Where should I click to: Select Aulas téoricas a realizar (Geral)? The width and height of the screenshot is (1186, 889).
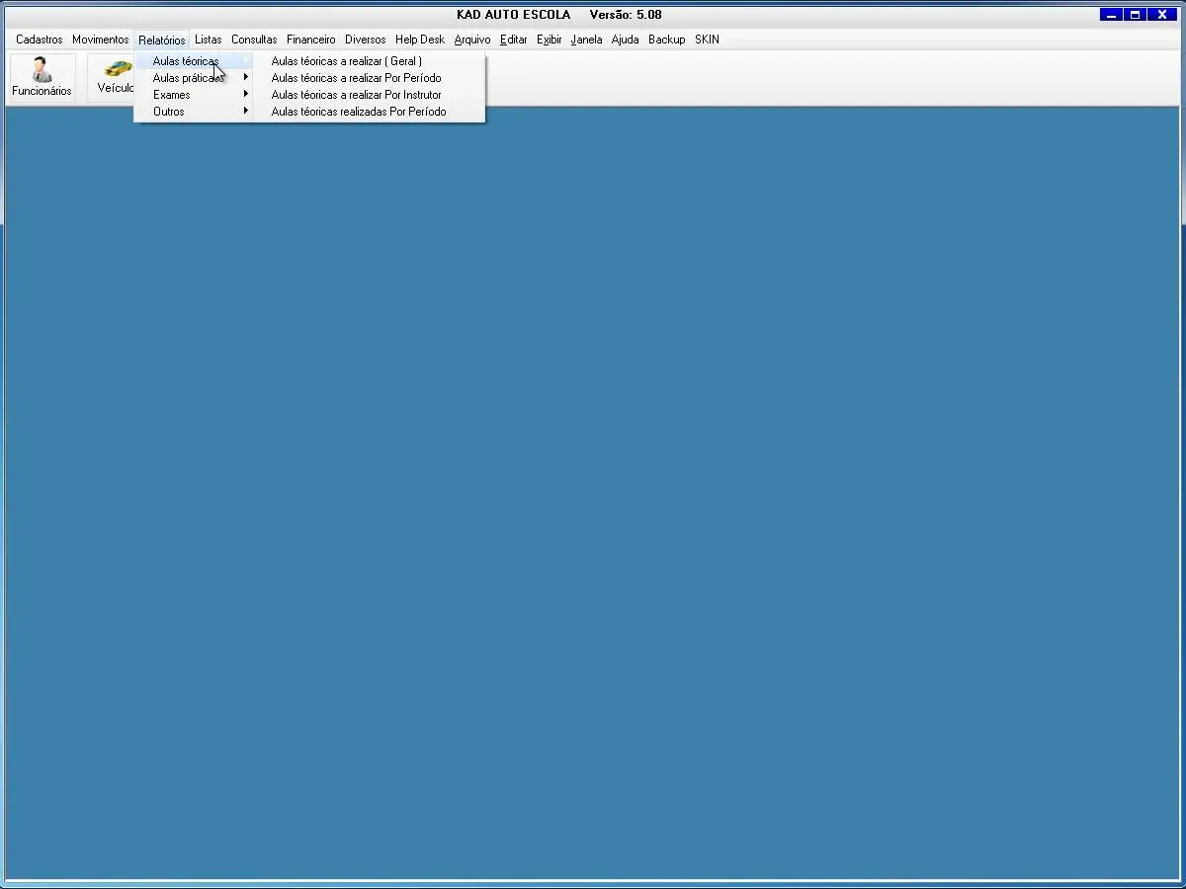pos(346,61)
